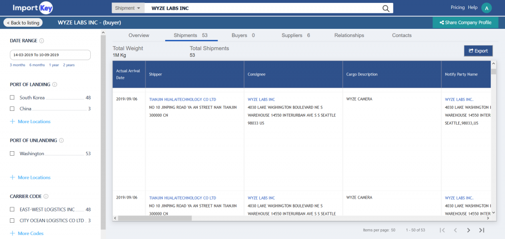505x239 pixels.
Task: Tick the South Korea checkbox
Action: click(x=12, y=98)
